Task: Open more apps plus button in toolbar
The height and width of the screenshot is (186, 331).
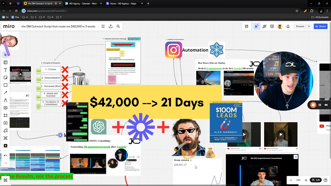Action: [x=5, y=146]
